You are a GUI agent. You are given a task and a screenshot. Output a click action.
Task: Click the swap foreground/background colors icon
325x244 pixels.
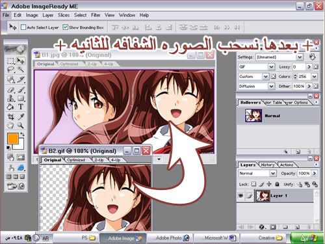pos(22,135)
